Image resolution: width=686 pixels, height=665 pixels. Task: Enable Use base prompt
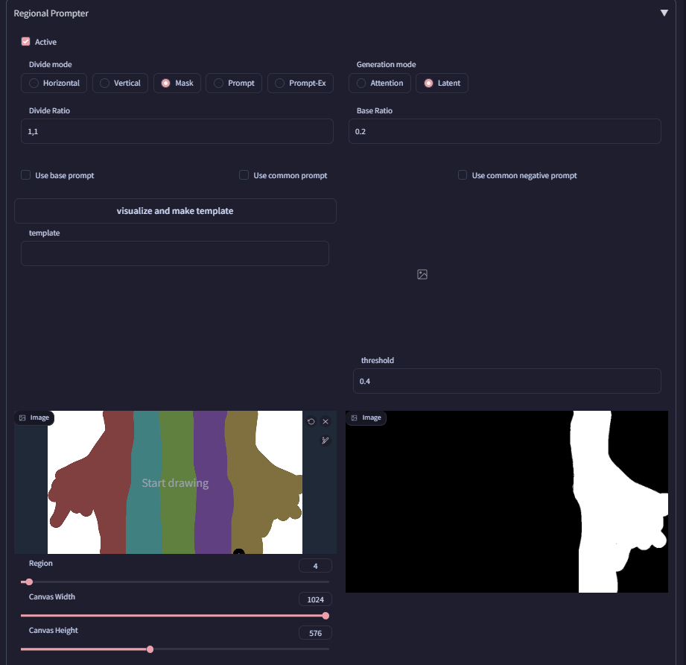(25, 175)
